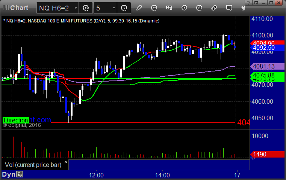Click the chart title NQ H6=2 NASDAQ 100 text

(81, 21)
